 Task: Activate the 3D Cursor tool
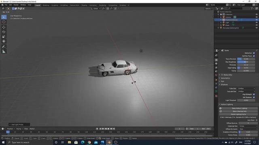point(4,22)
